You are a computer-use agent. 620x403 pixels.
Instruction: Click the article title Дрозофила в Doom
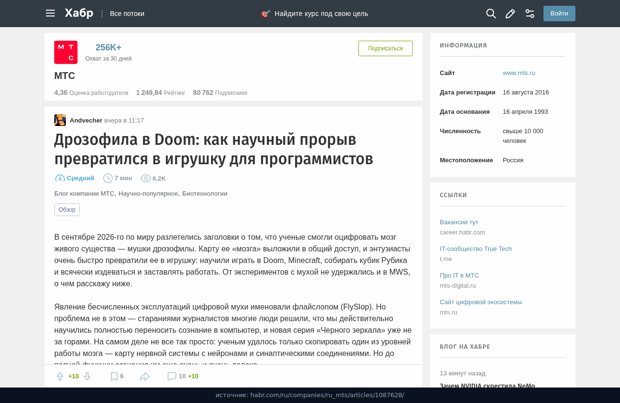tap(214, 149)
